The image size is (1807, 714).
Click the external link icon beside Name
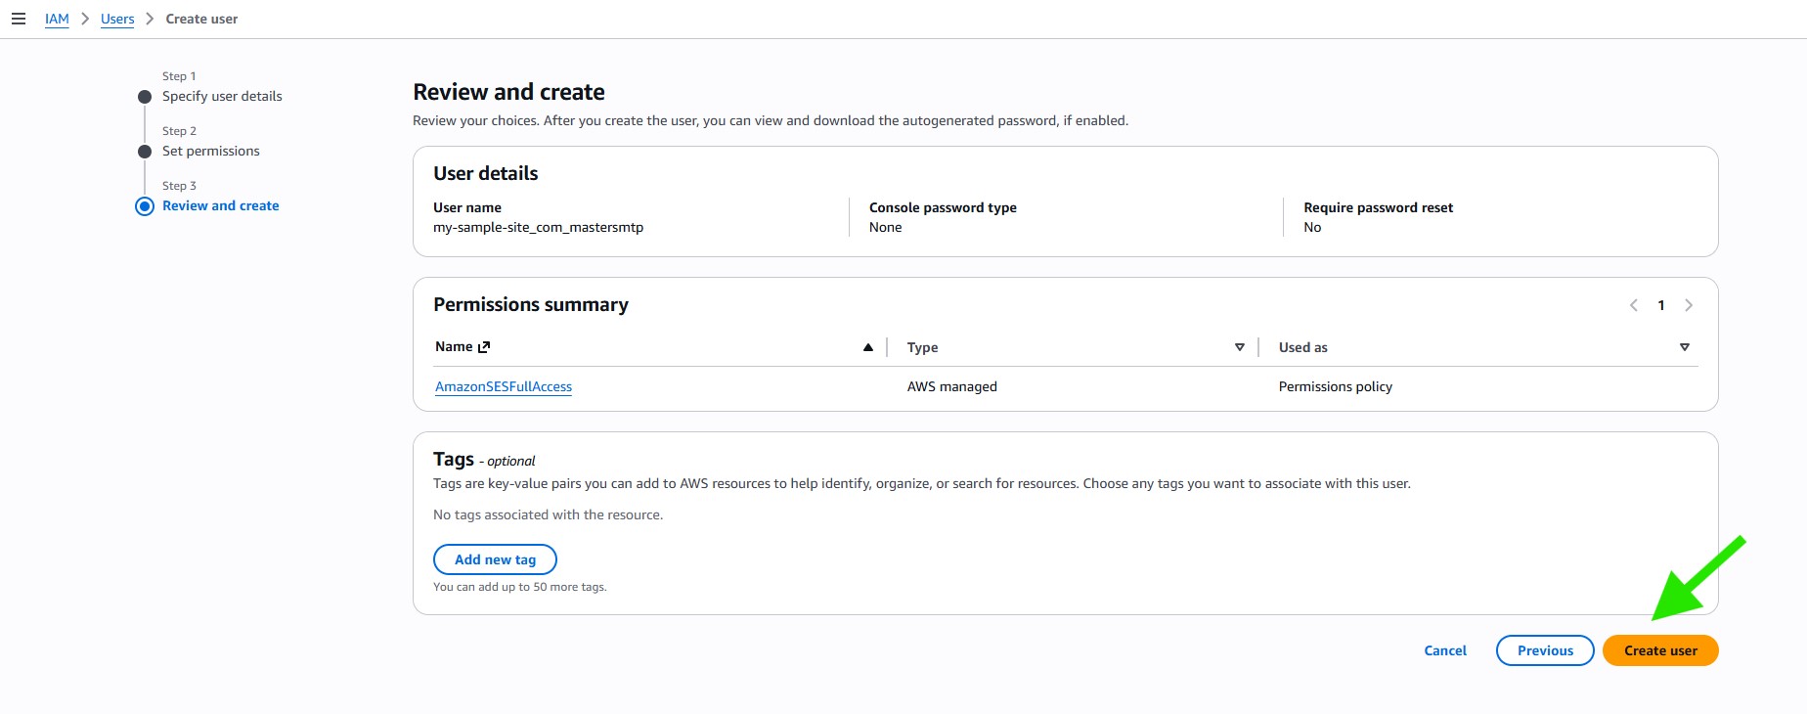click(484, 347)
